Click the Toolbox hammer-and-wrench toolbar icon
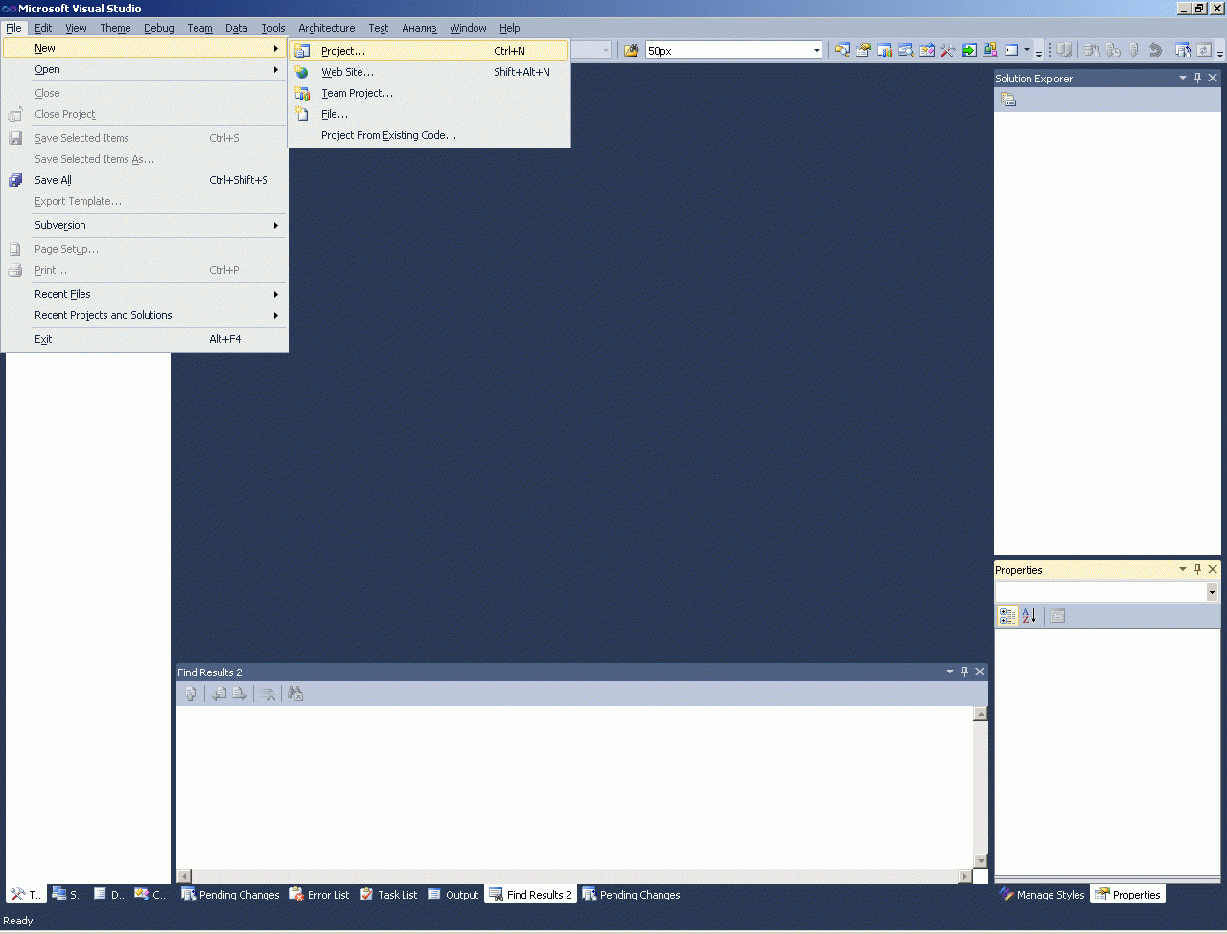Viewport: 1227px width, 934px height. [x=948, y=51]
